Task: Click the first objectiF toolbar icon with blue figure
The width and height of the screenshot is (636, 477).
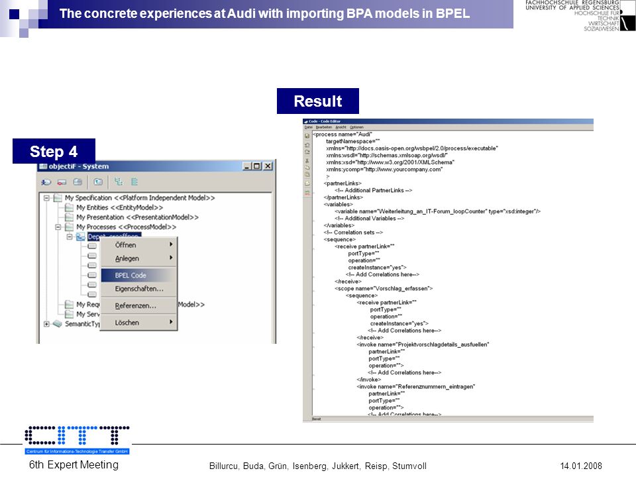Action: [x=46, y=182]
